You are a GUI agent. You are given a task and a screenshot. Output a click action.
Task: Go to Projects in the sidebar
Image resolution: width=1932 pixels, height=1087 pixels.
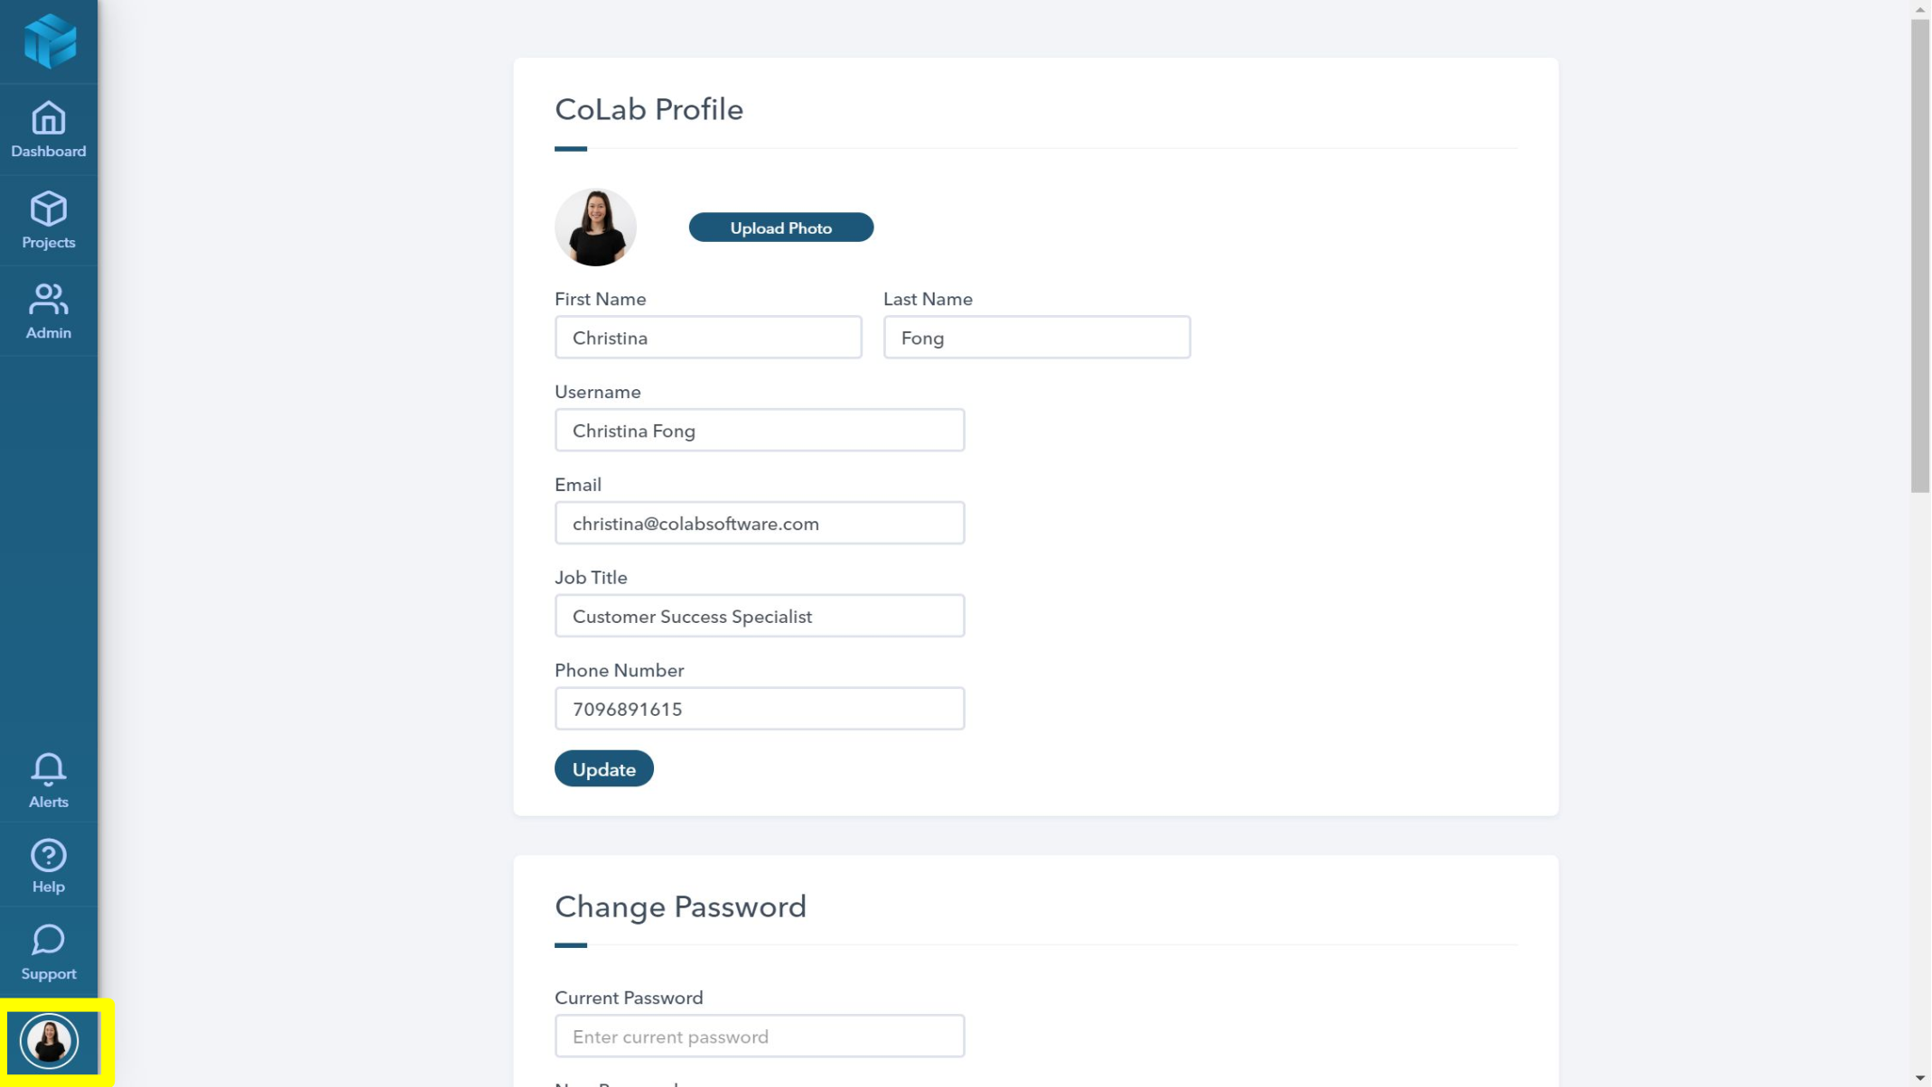(49, 220)
